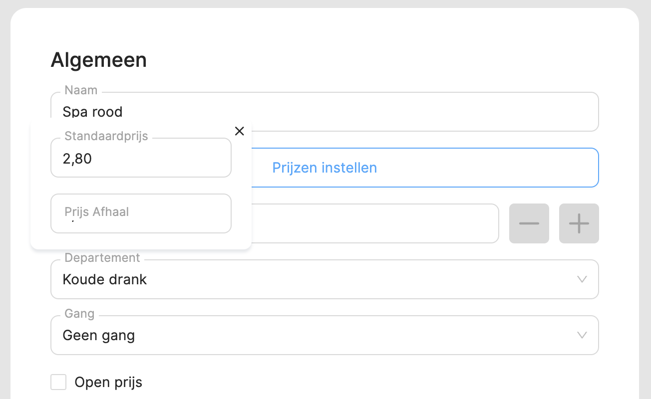Click the Algemeen section heading

[x=99, y=60]
